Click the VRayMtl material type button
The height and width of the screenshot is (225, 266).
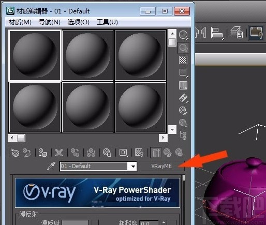pyautogui.click(x=161, y=166)
